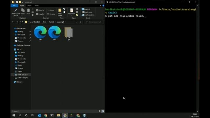Open the New item dropdown icon
Image resolution: width=210 pixels, height=118 pixels.
click(x=65, y=9)
